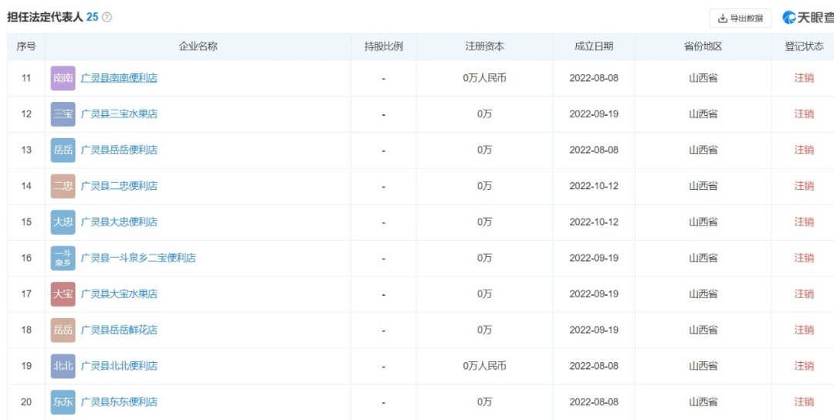
Task: Click the 大忠 company logo icon
Action: [63, 222]
